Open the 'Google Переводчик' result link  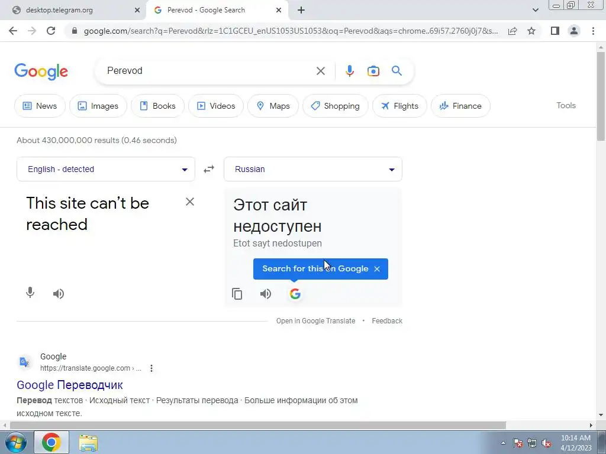[70, 385]
